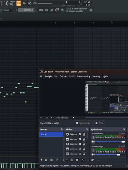The image size is (128, 170).
Task: Open the Redigér menu in OBS
Action: [x=48, y=76]
